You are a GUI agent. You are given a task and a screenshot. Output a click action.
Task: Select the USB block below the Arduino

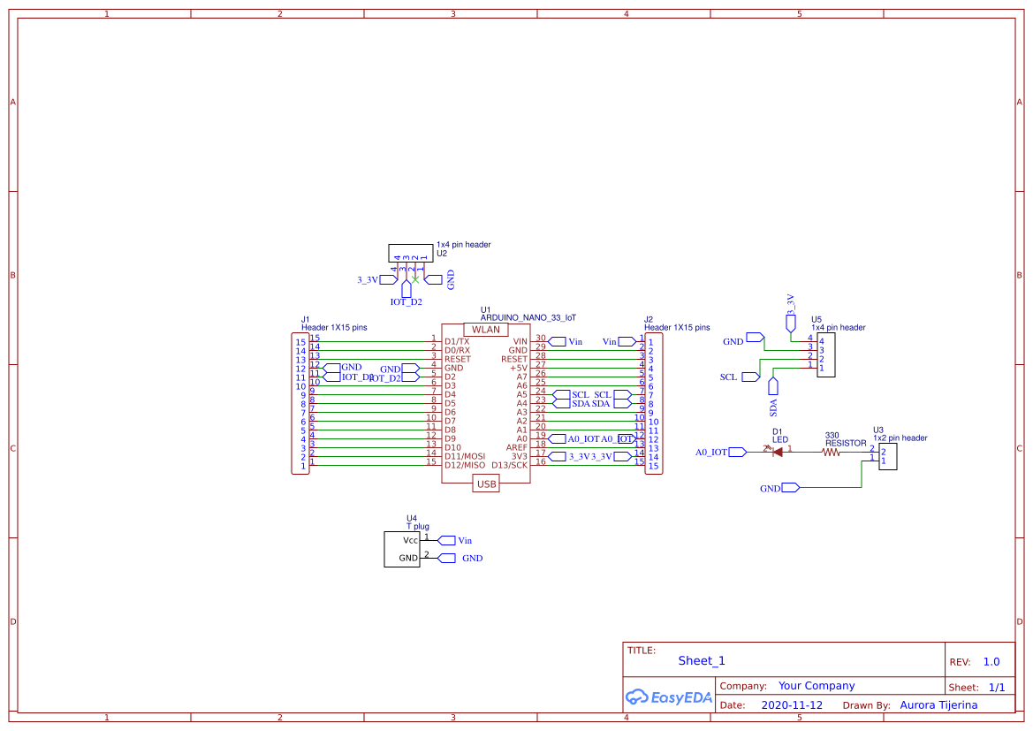point(485,484)
